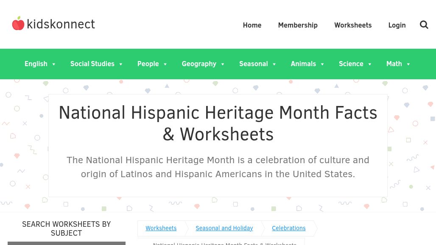Expand the English dropdown menu
The height and width of the screenshot is (245, 436).
coord(40,64)
